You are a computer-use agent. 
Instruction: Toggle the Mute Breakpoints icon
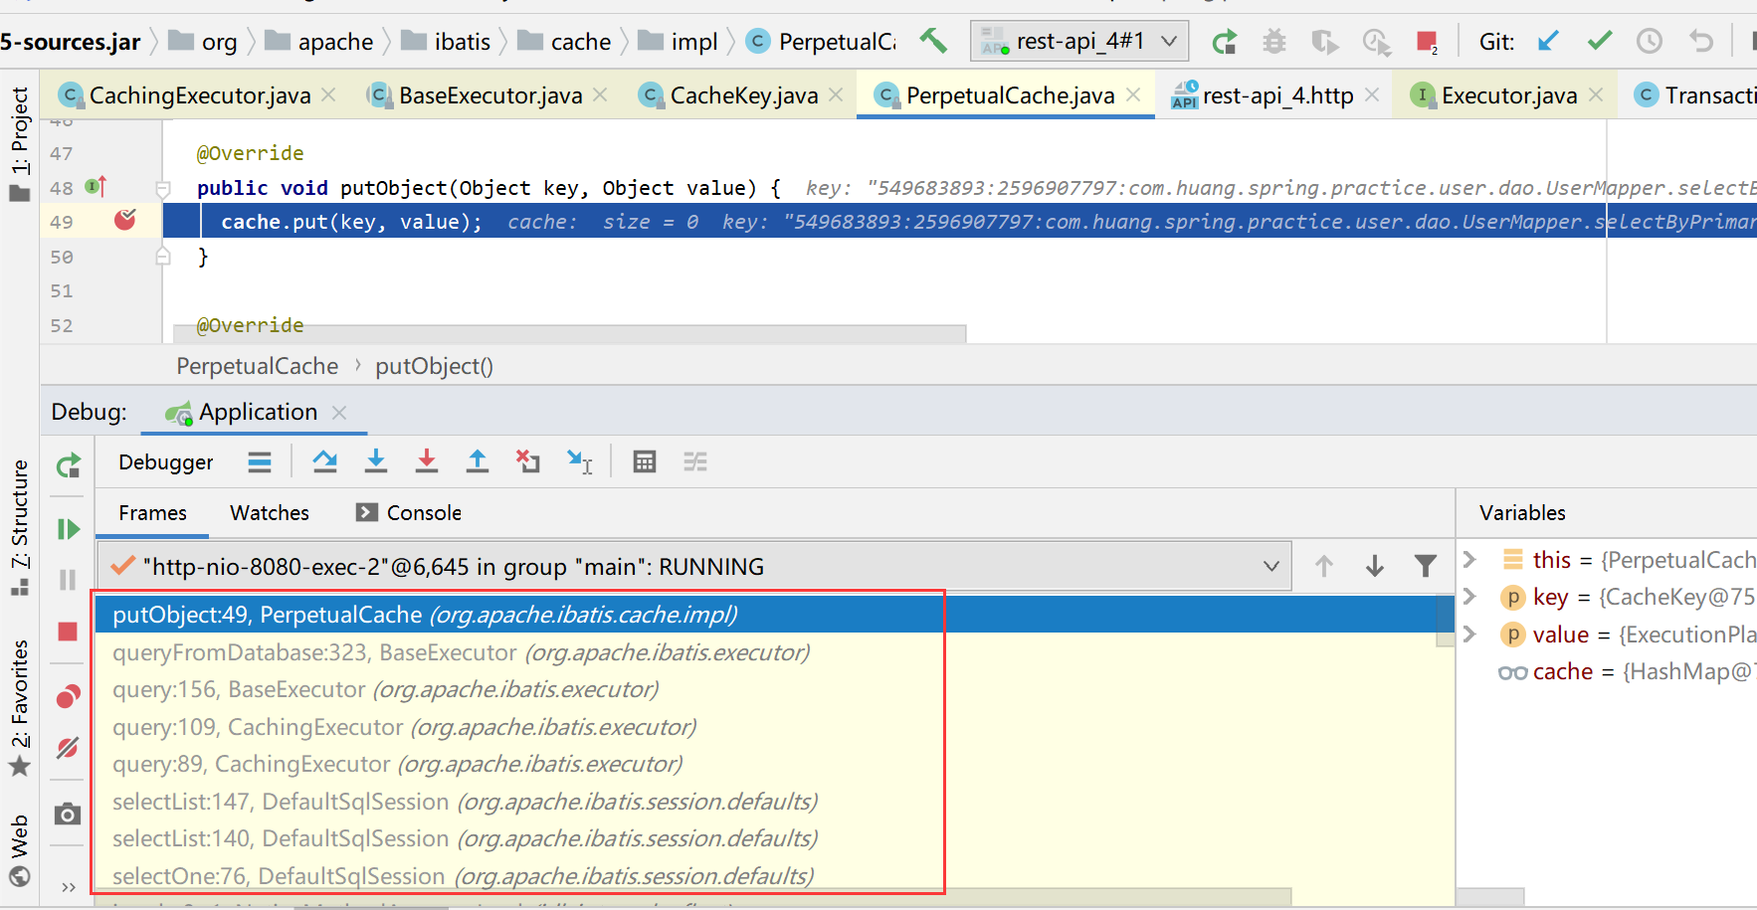click(x=68, y=748)
